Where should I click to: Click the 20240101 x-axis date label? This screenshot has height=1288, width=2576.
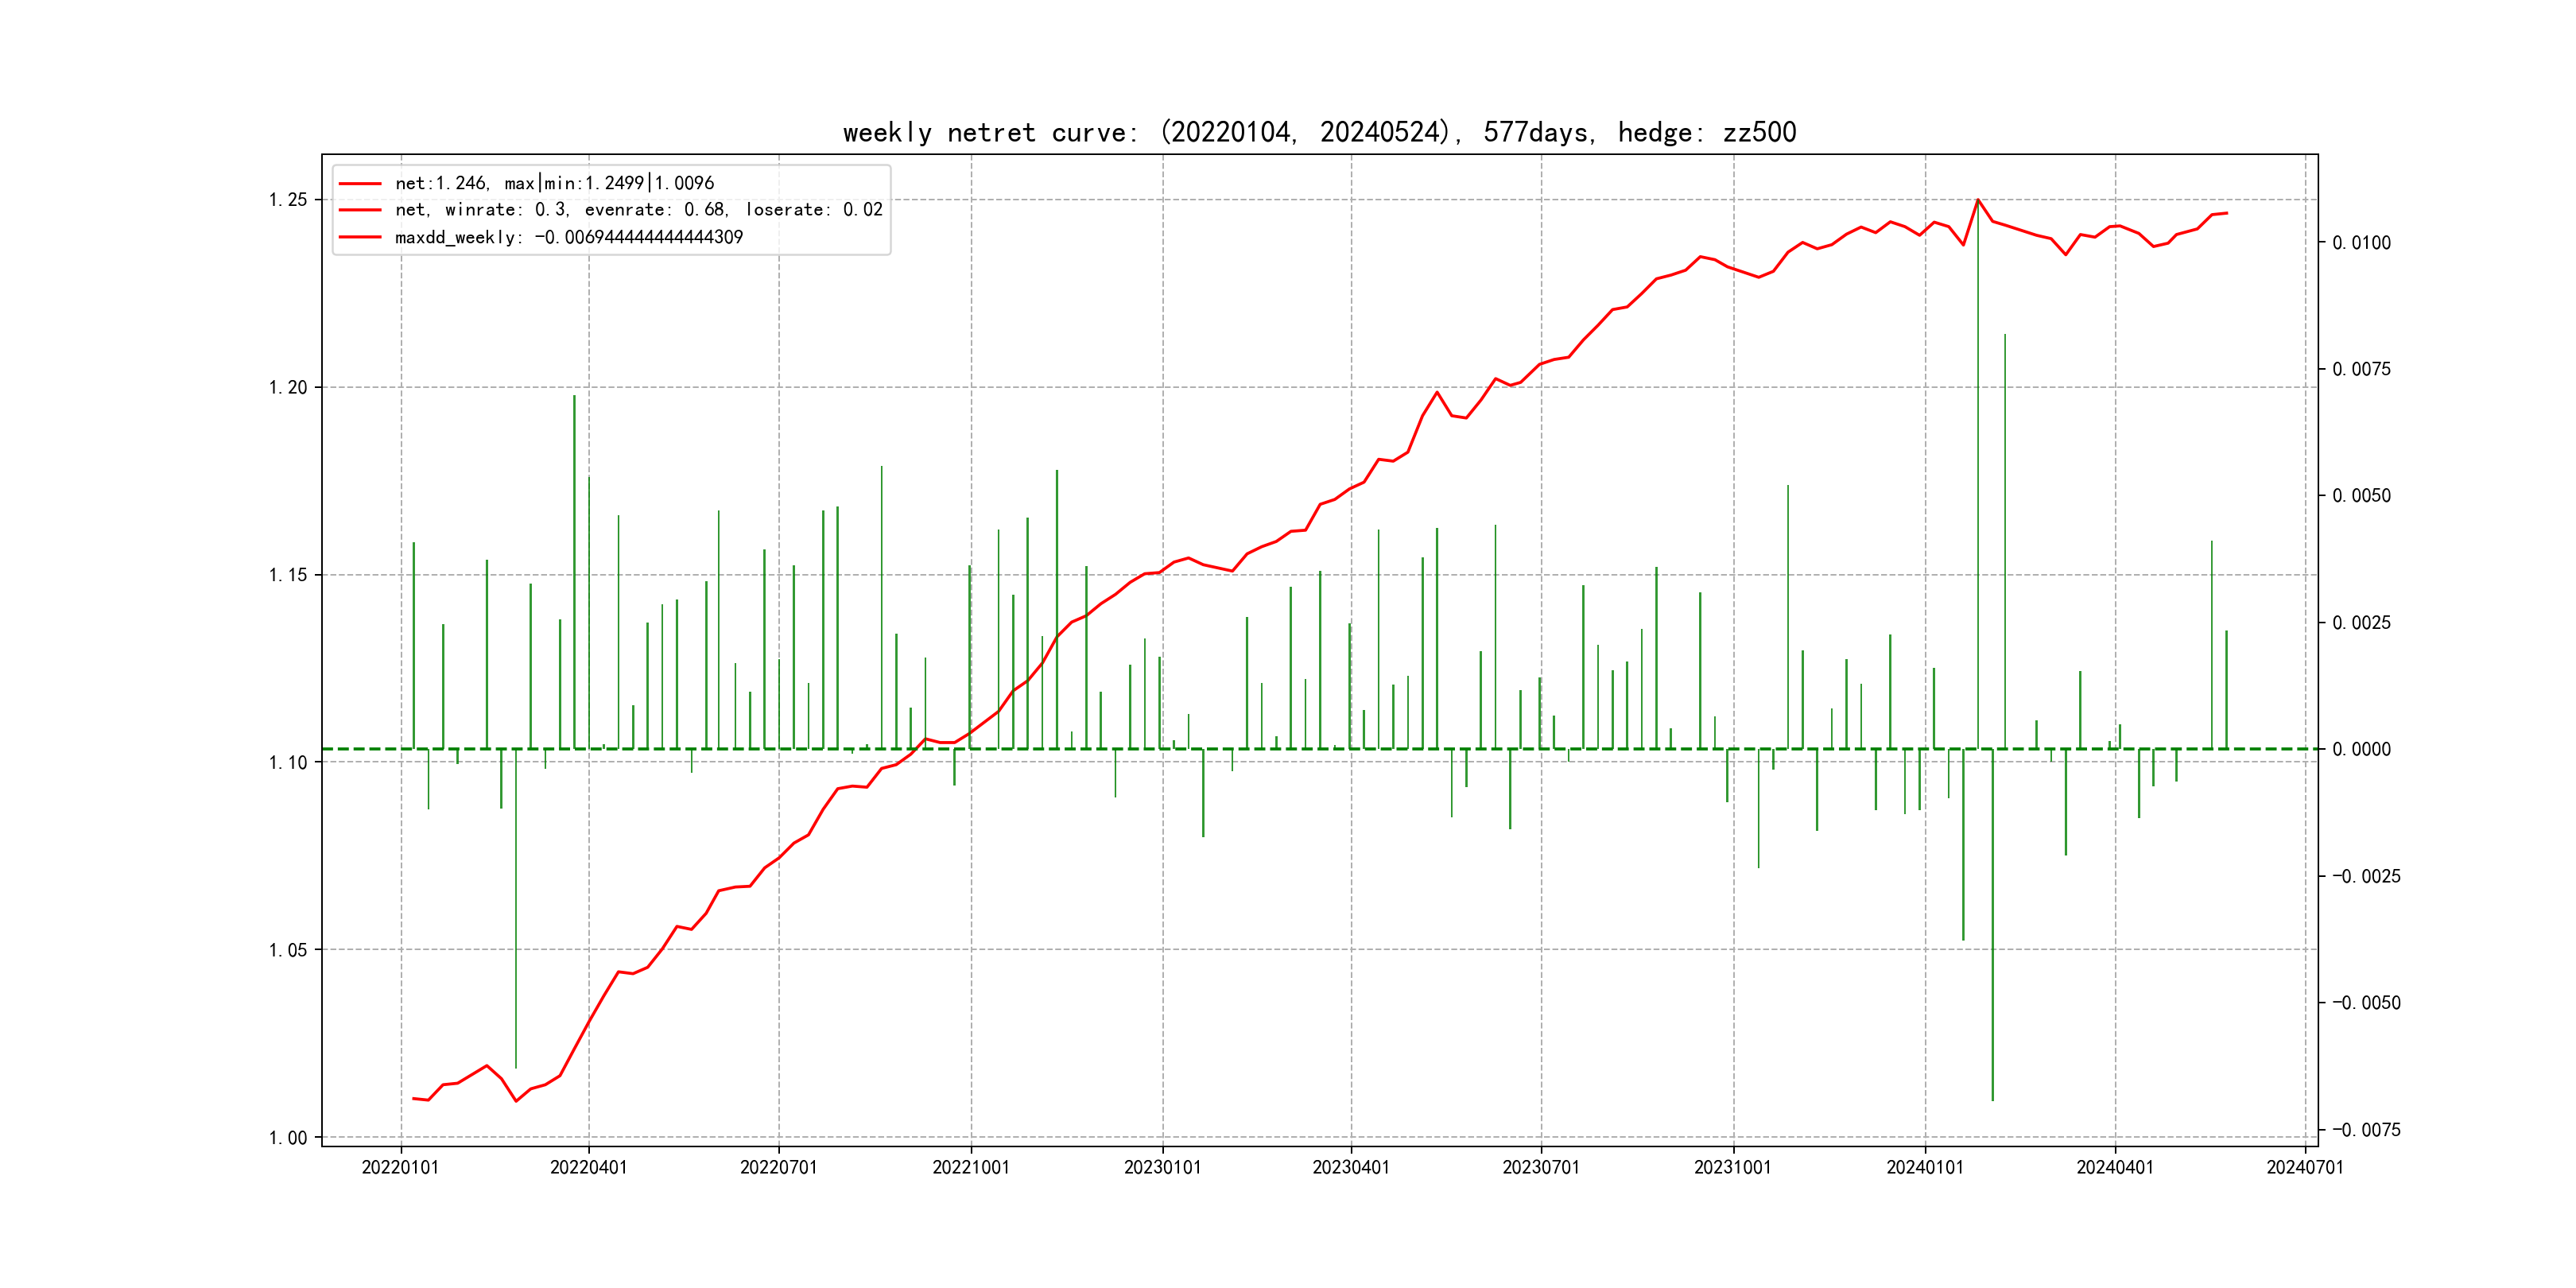[x=1924, y=1167]
